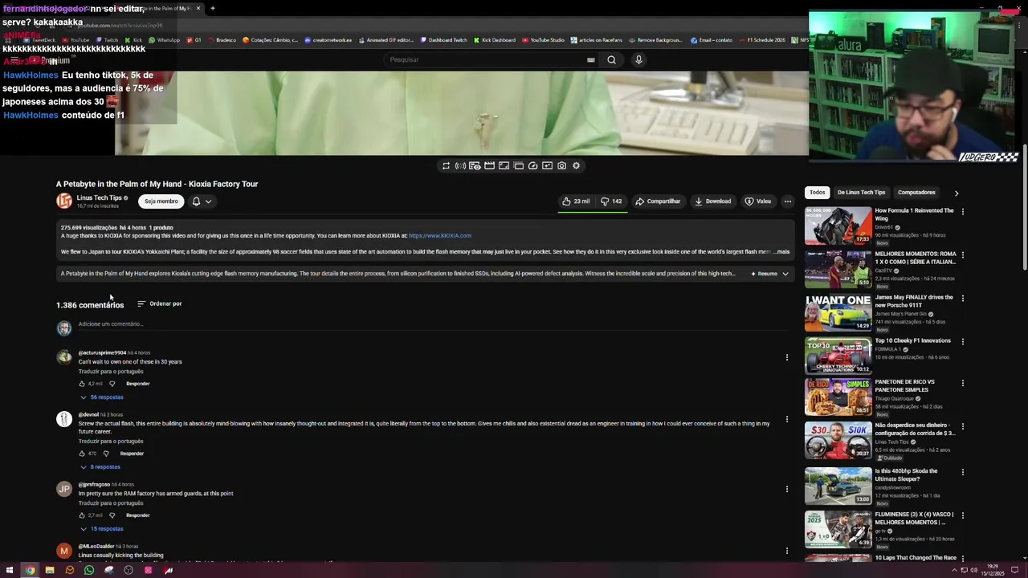This screenshot has width=1028, height=578.
Task: Select the Computadores filter chip
Action: [x=916, y=193]
